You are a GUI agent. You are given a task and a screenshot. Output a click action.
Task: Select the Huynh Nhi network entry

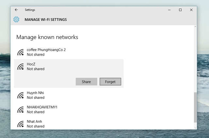35,93
